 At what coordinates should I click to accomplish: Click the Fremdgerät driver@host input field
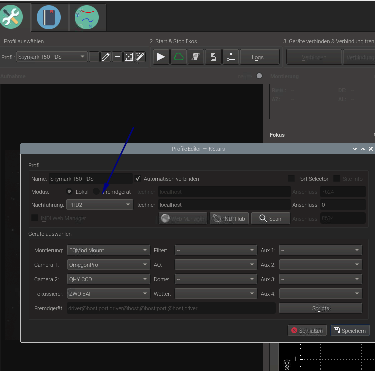(x=171, y=308)
